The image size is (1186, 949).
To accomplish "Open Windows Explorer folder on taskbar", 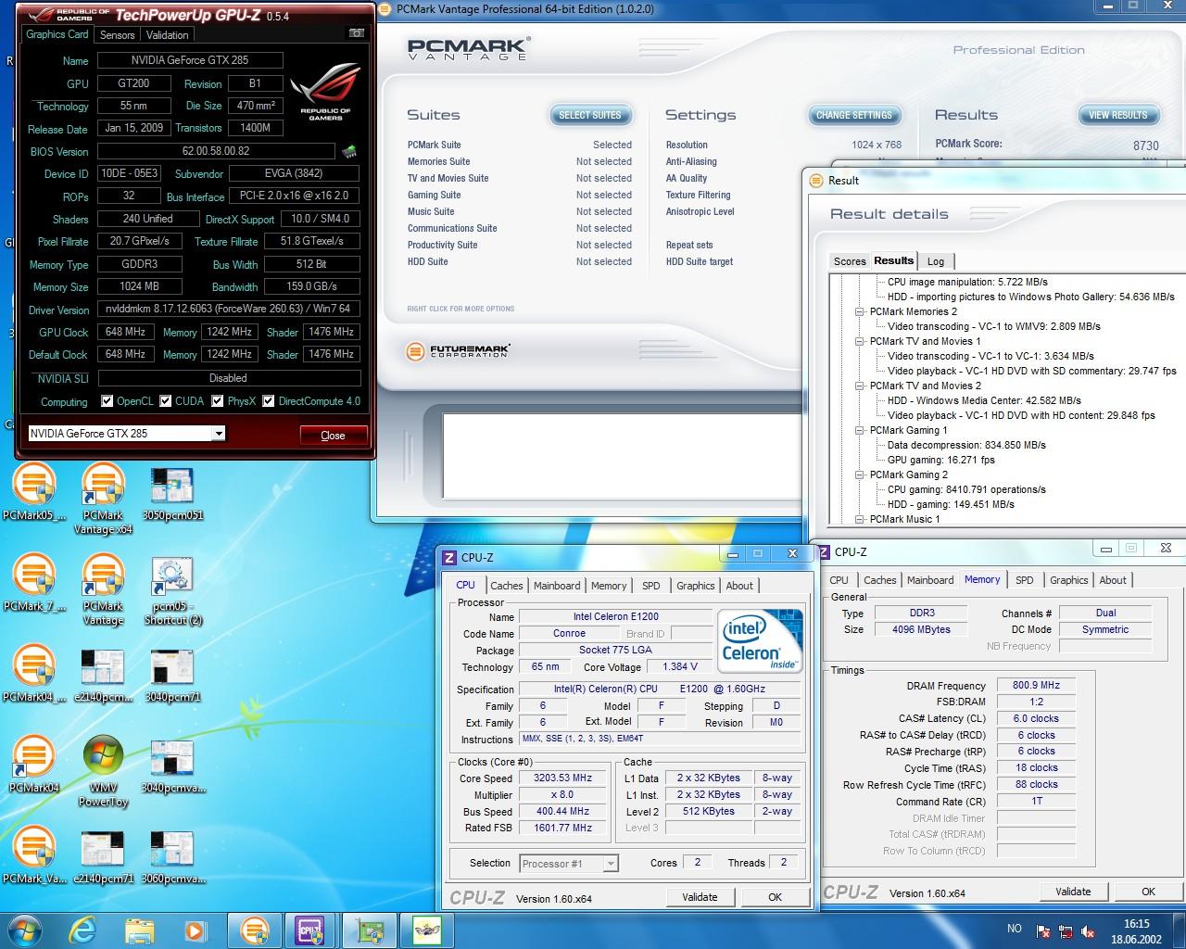I will pos(140,930).
